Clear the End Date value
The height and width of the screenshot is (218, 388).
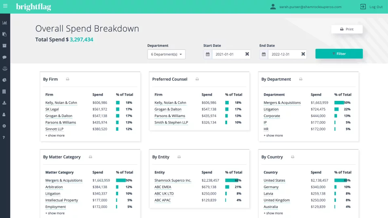coord(303,54)
